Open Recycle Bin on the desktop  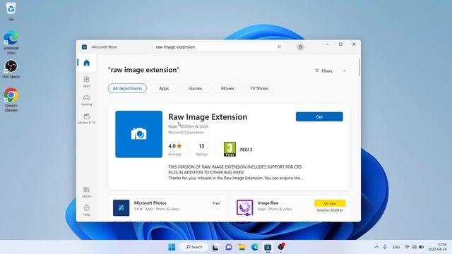[11, 11]
